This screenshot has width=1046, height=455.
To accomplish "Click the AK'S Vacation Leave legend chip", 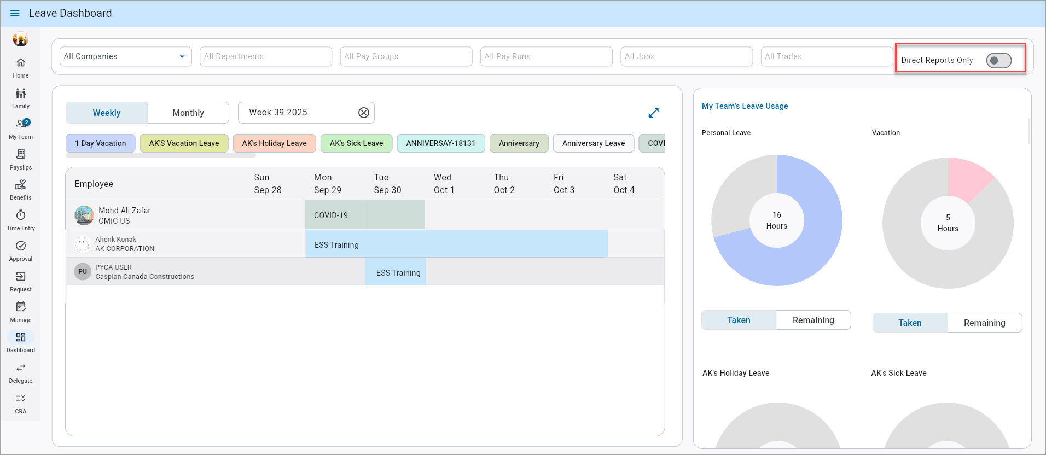I will [x=184, y=143].
